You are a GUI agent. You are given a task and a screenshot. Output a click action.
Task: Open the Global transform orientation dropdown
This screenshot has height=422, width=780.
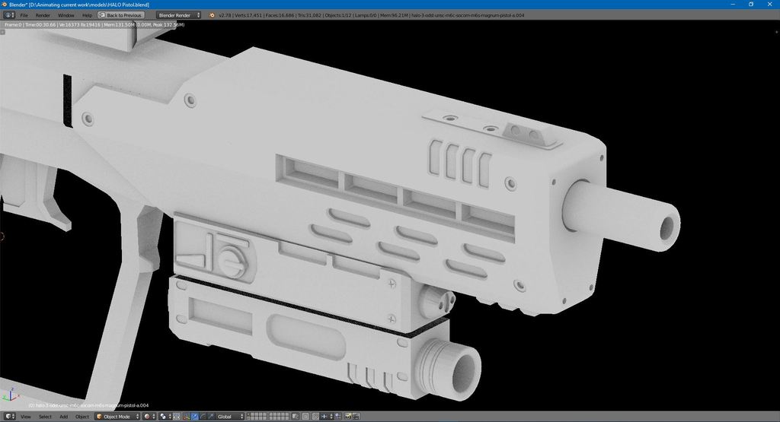230,417
